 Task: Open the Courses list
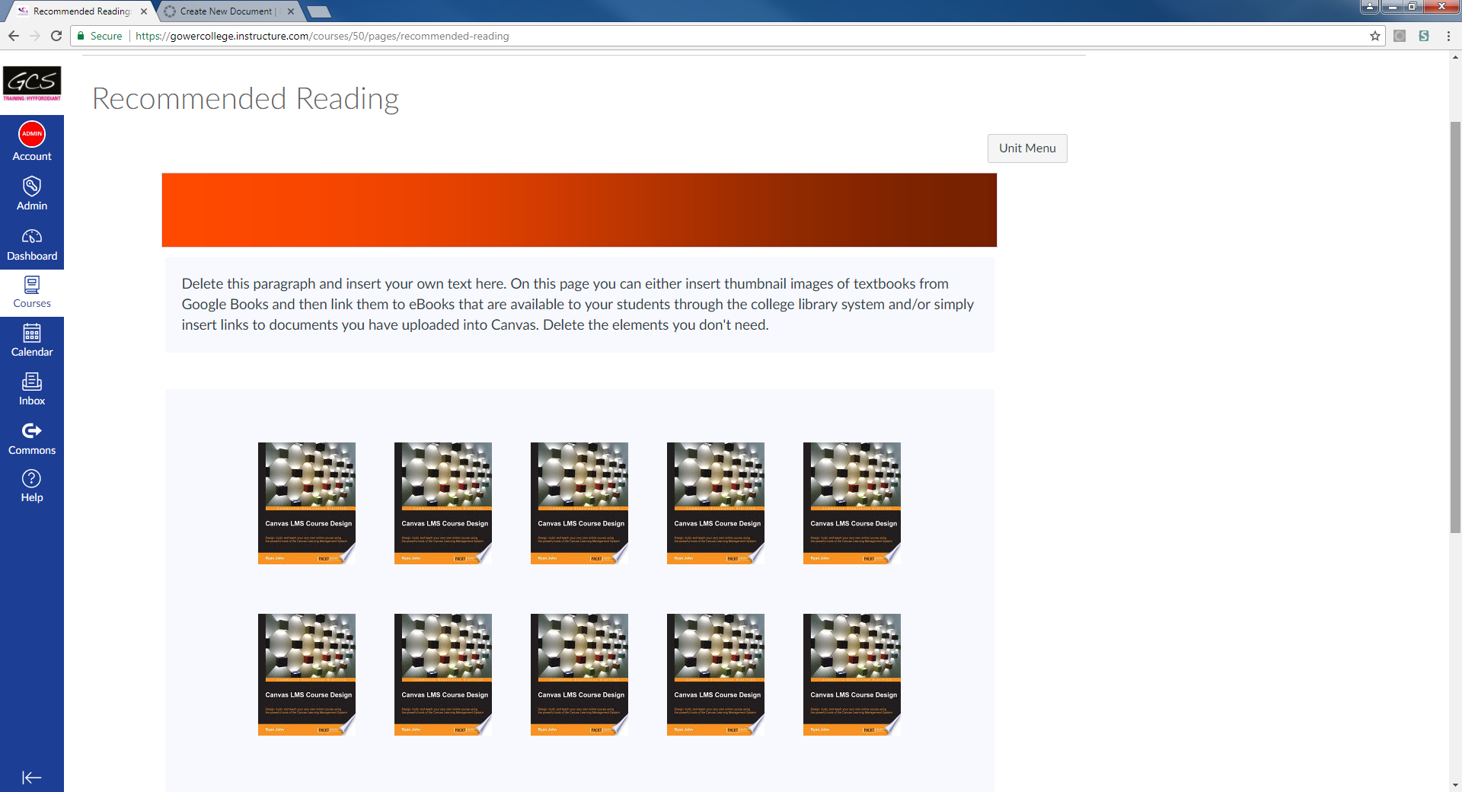coord(31,292)
